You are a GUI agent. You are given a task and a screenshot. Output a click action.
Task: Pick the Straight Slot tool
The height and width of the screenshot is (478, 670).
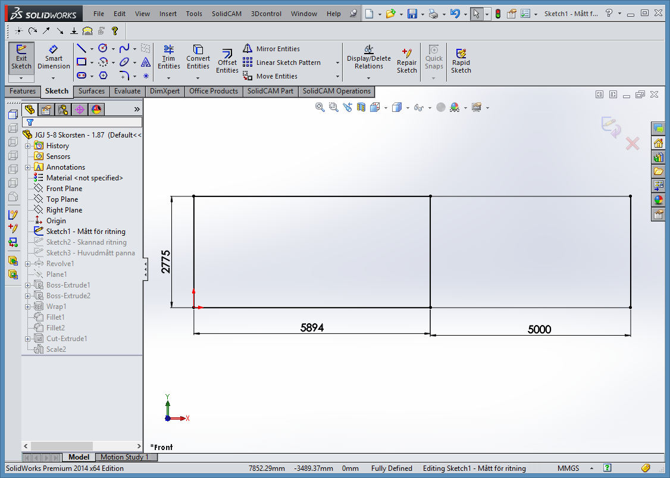[82, 76]
